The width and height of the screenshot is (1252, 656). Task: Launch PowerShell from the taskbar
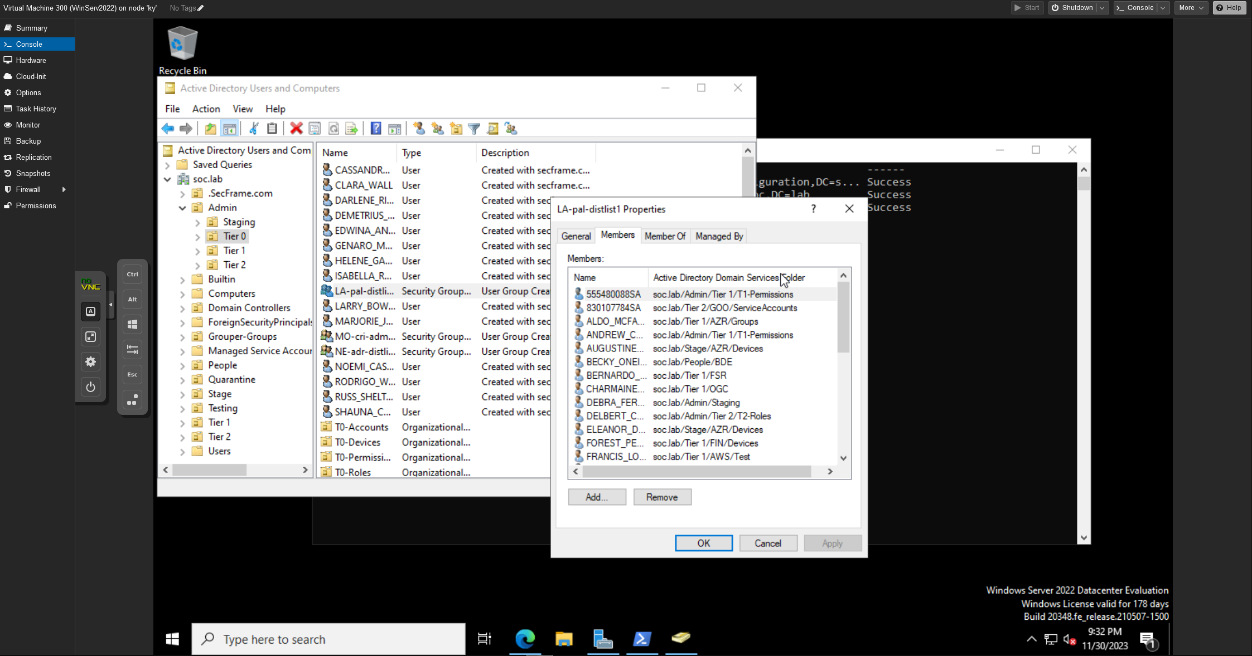(642, 639)
